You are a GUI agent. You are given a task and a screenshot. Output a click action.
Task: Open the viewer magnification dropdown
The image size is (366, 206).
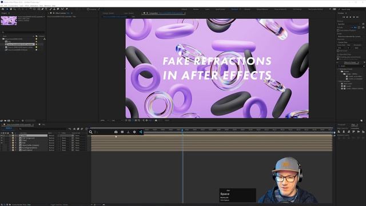(105, 120)
